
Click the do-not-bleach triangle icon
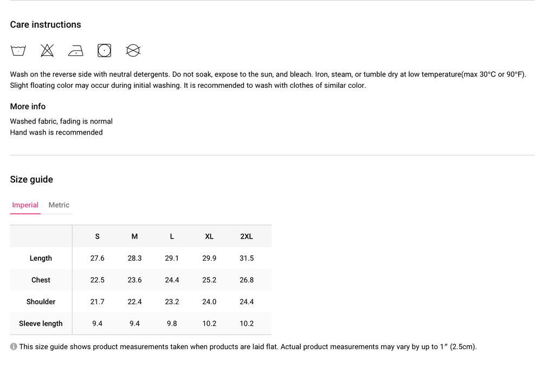click(47, 50)
